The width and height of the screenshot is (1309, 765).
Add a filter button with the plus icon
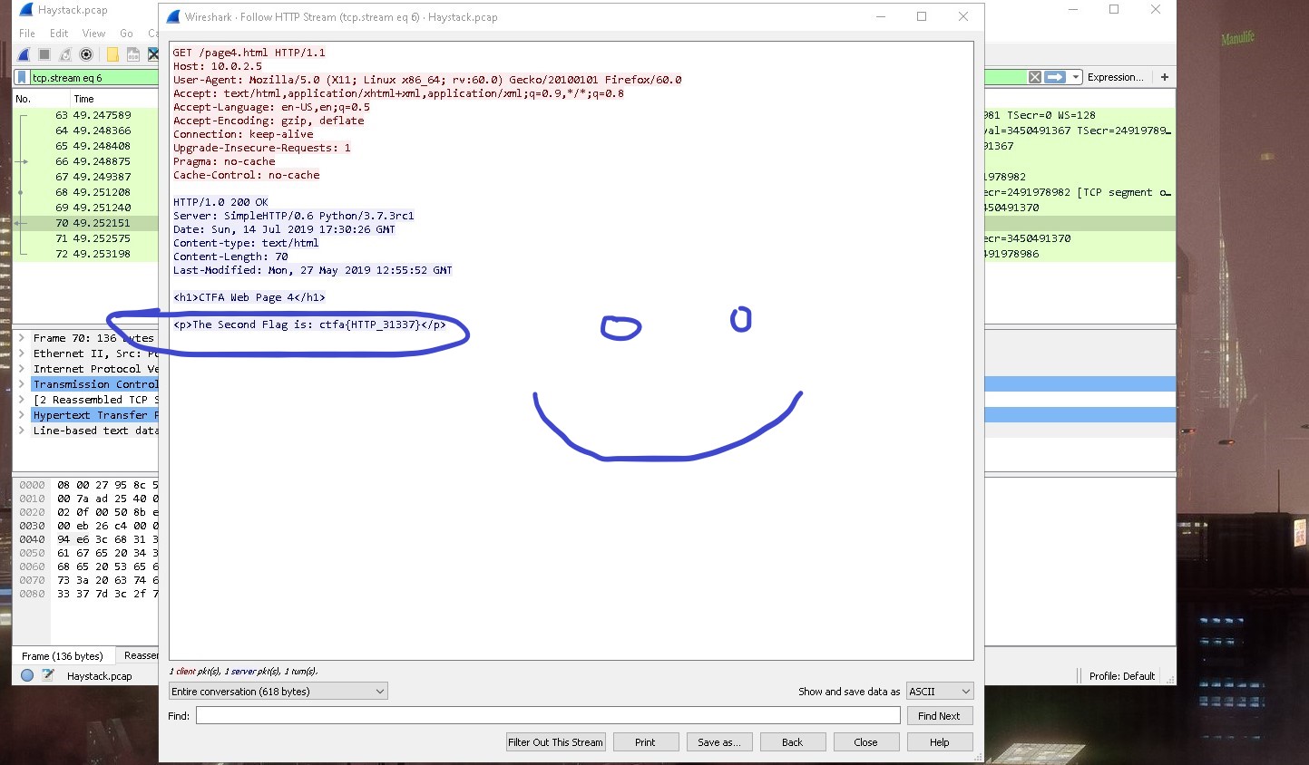pos(1165,77)
